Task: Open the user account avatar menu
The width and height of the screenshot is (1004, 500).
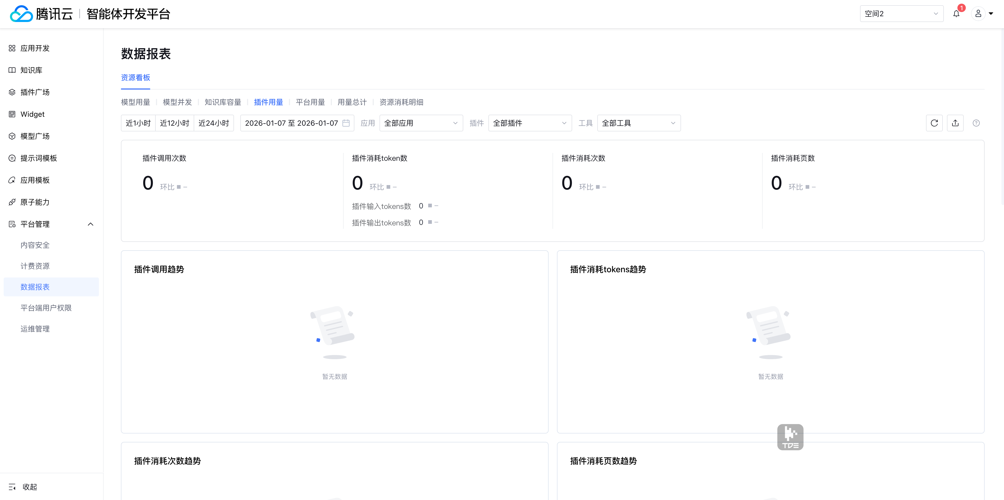Action: (978, 14)
